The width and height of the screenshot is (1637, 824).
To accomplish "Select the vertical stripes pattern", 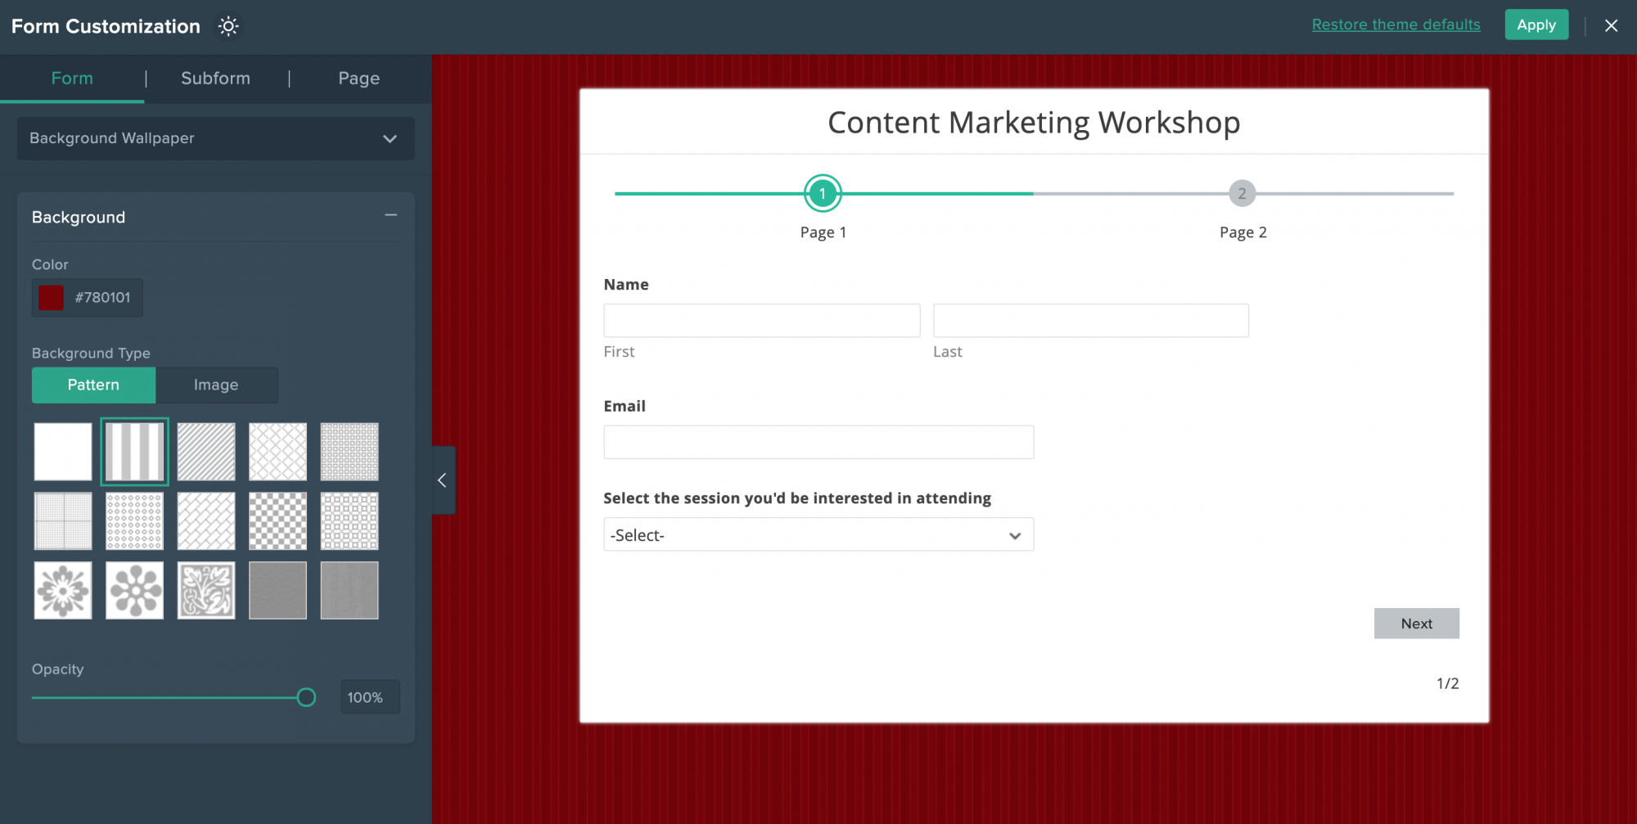I will click(x=134, y=452).
